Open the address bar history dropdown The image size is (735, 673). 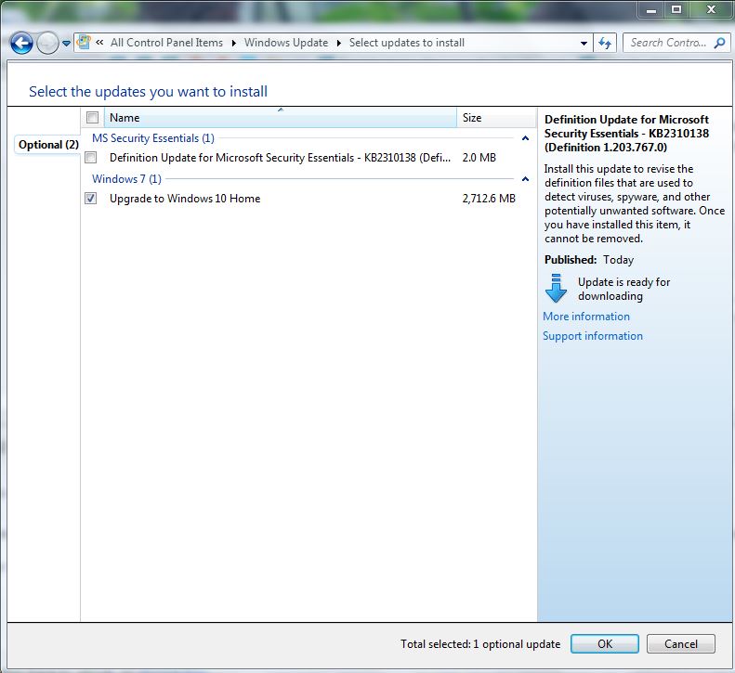coord(584,43)
